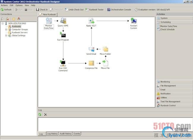Click the green refresh icon in Log pane
This screenshot has width=193, height=140.
(40, 115)
